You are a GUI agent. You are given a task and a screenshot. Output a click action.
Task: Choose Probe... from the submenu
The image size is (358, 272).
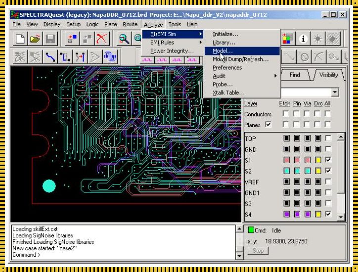tap(242, 84)
